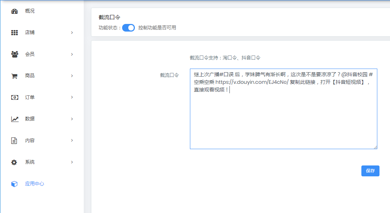Expand the 商品 submenu chevron
This screenshot has height=213, width=390.
tap(72, 76)
